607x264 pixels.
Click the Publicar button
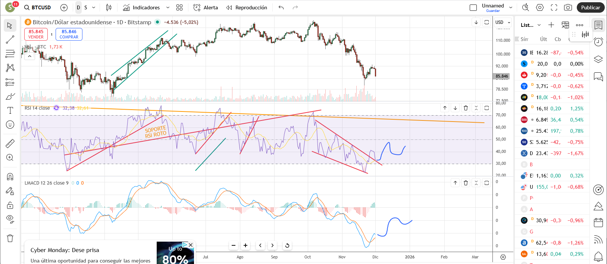(591, 7)
